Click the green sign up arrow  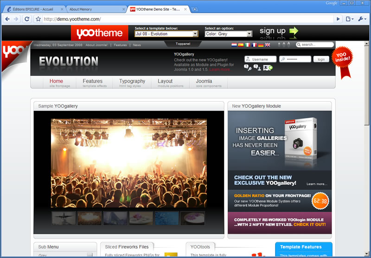pos(294,31)
